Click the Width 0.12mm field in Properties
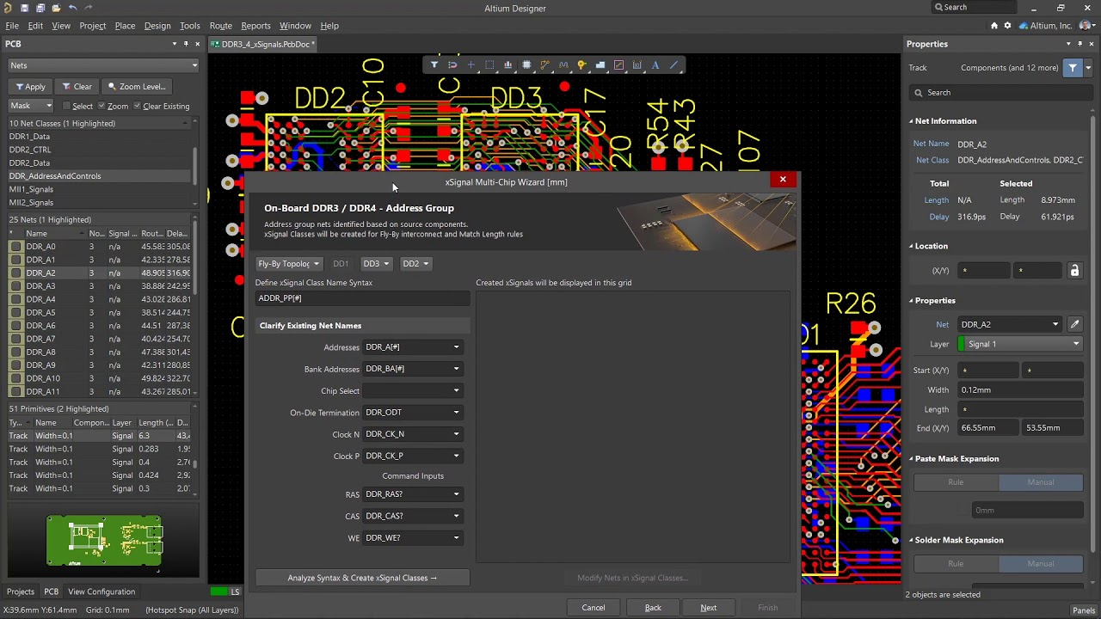The image size is (1101, 619). pyautogui.click(x=1020, y=390)
